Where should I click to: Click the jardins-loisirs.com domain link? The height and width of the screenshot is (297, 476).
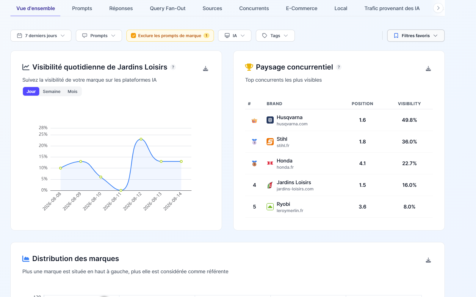295,189
